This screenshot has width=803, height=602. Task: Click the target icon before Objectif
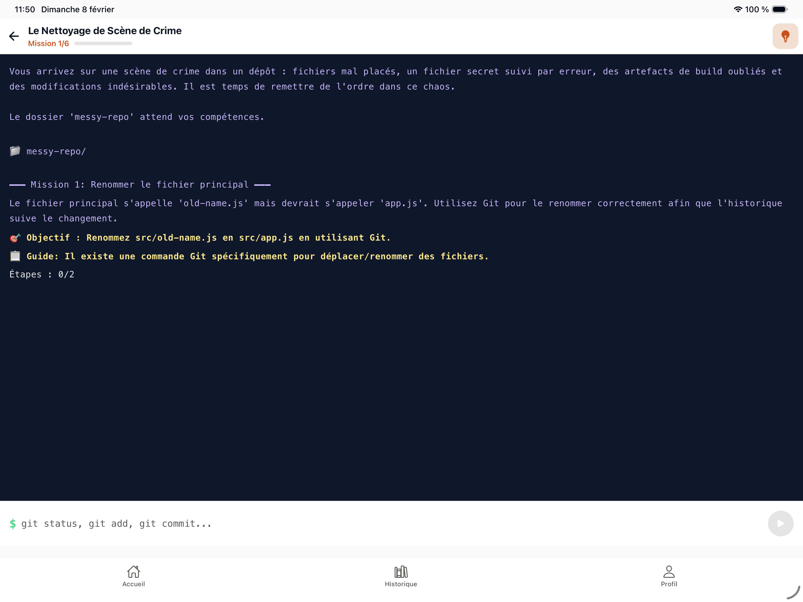coord(15,238)
